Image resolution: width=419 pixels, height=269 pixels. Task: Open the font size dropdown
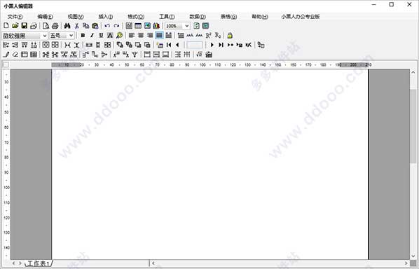pyautogui.click(x=71, y=36)
